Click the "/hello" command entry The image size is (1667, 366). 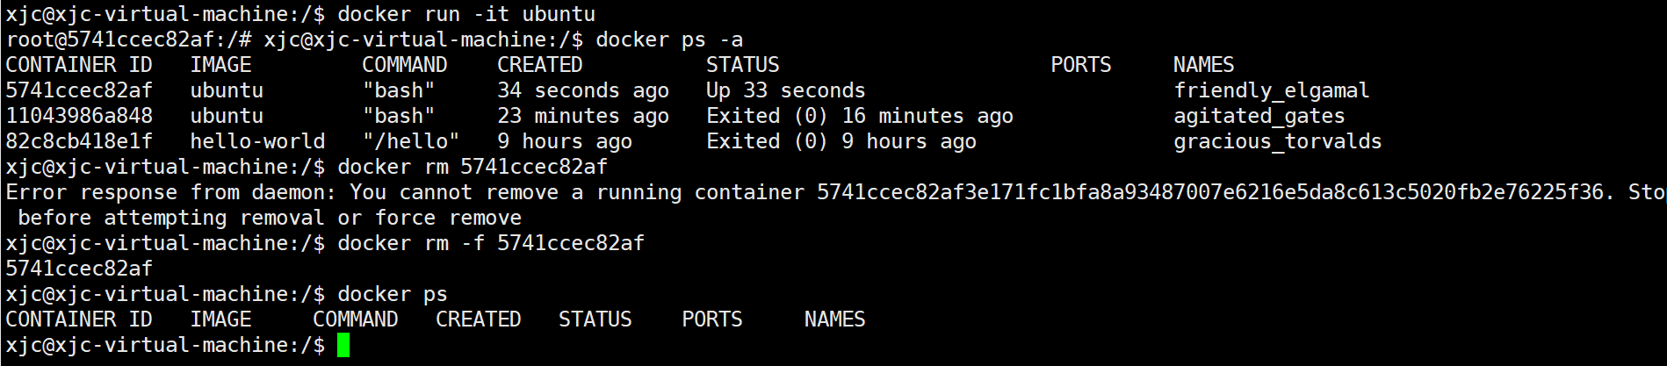coord(411,141)
